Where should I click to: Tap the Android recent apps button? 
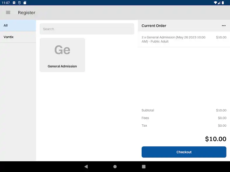(144, 166)
